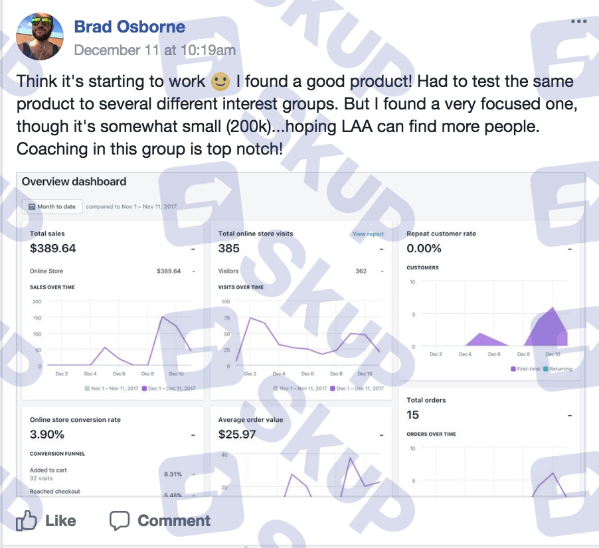The height and width of the screenshot is (548, 599).
Task: Click the Comment speech bubble icon
Action: pyautogui.click(x=119, y=521)
